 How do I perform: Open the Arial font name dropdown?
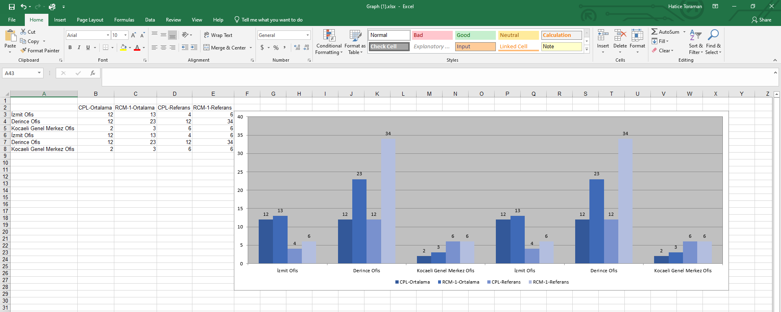[108, 35]
